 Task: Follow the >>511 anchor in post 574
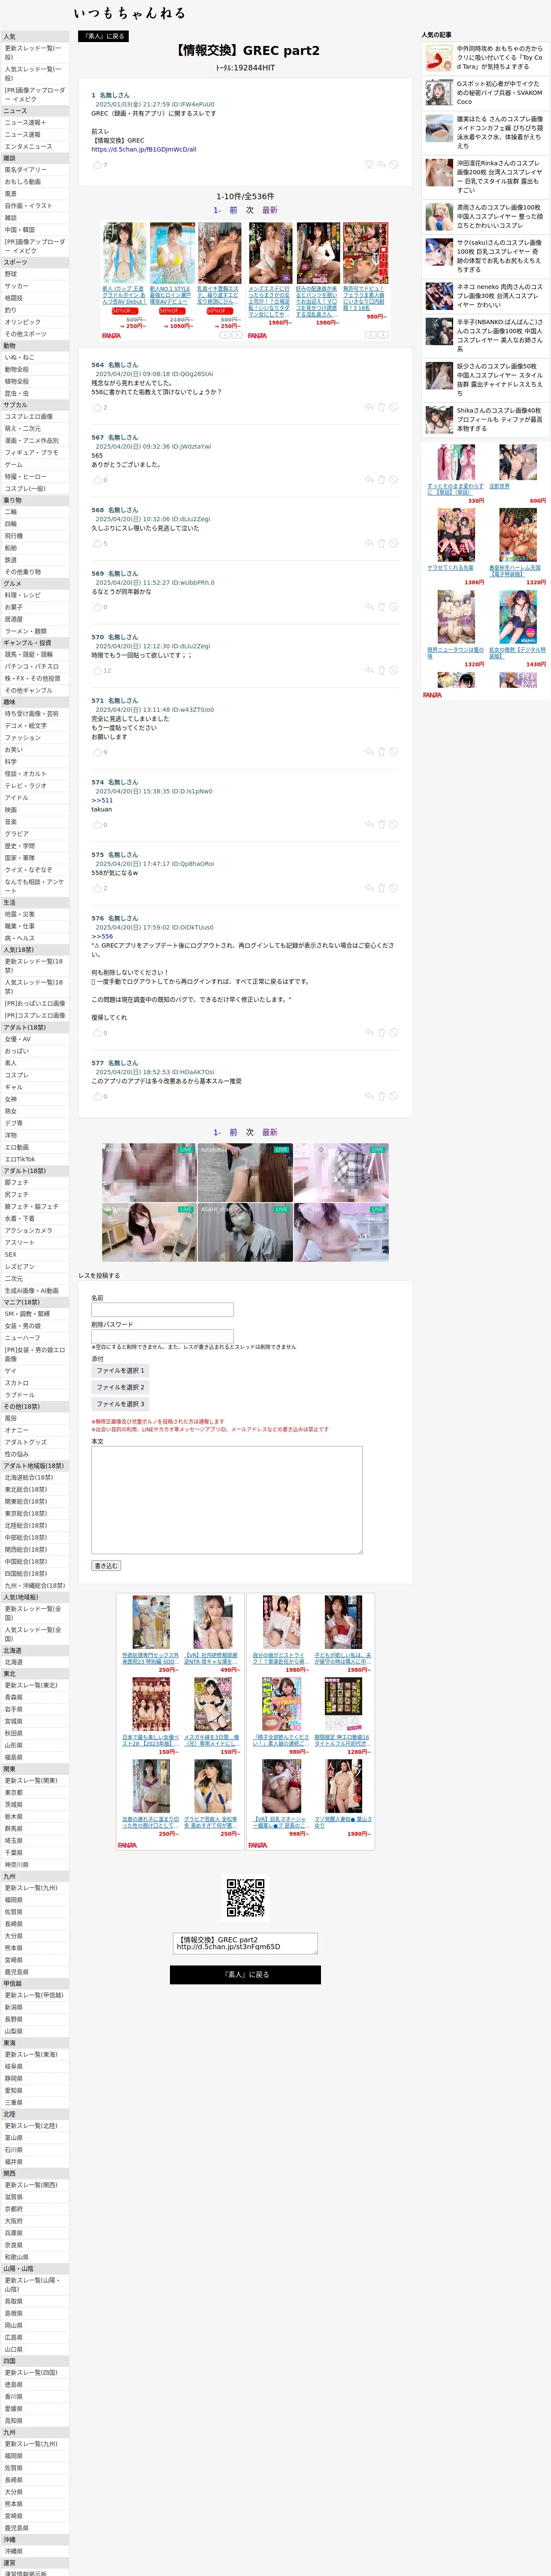pos(102,800)
